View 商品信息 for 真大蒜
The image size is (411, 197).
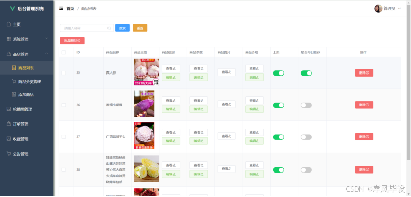171,68
